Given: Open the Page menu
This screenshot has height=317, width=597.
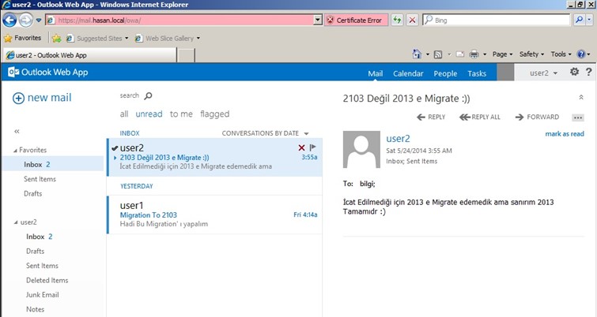Looking at the screenshot, I should (x=503, y=54).
